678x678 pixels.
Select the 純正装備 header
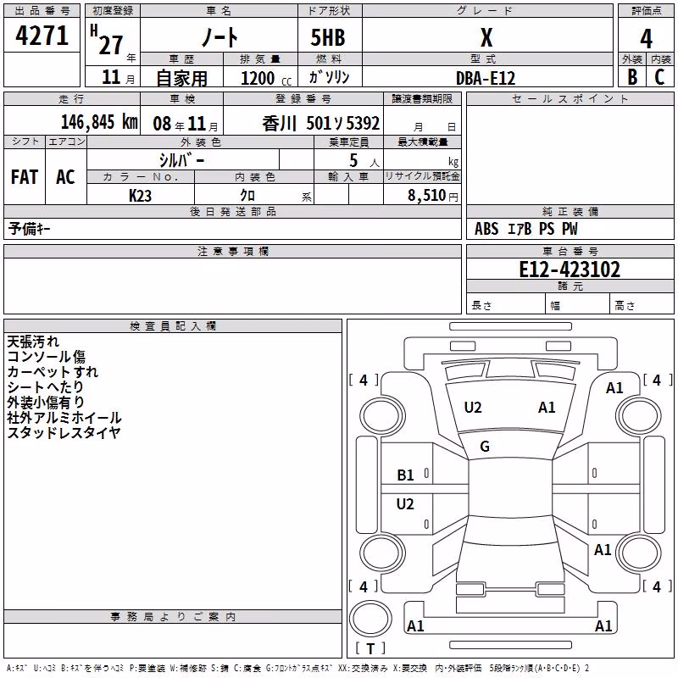[570, 211]
